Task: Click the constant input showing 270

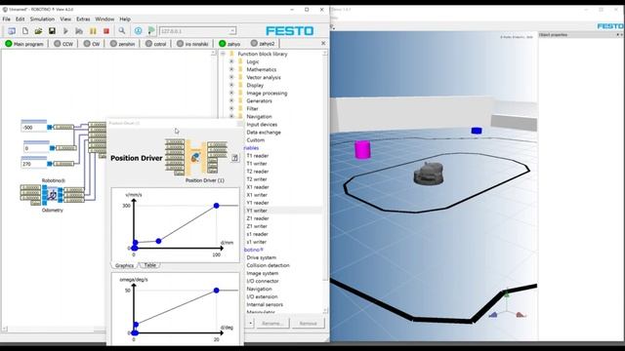Action: (35, 164)
